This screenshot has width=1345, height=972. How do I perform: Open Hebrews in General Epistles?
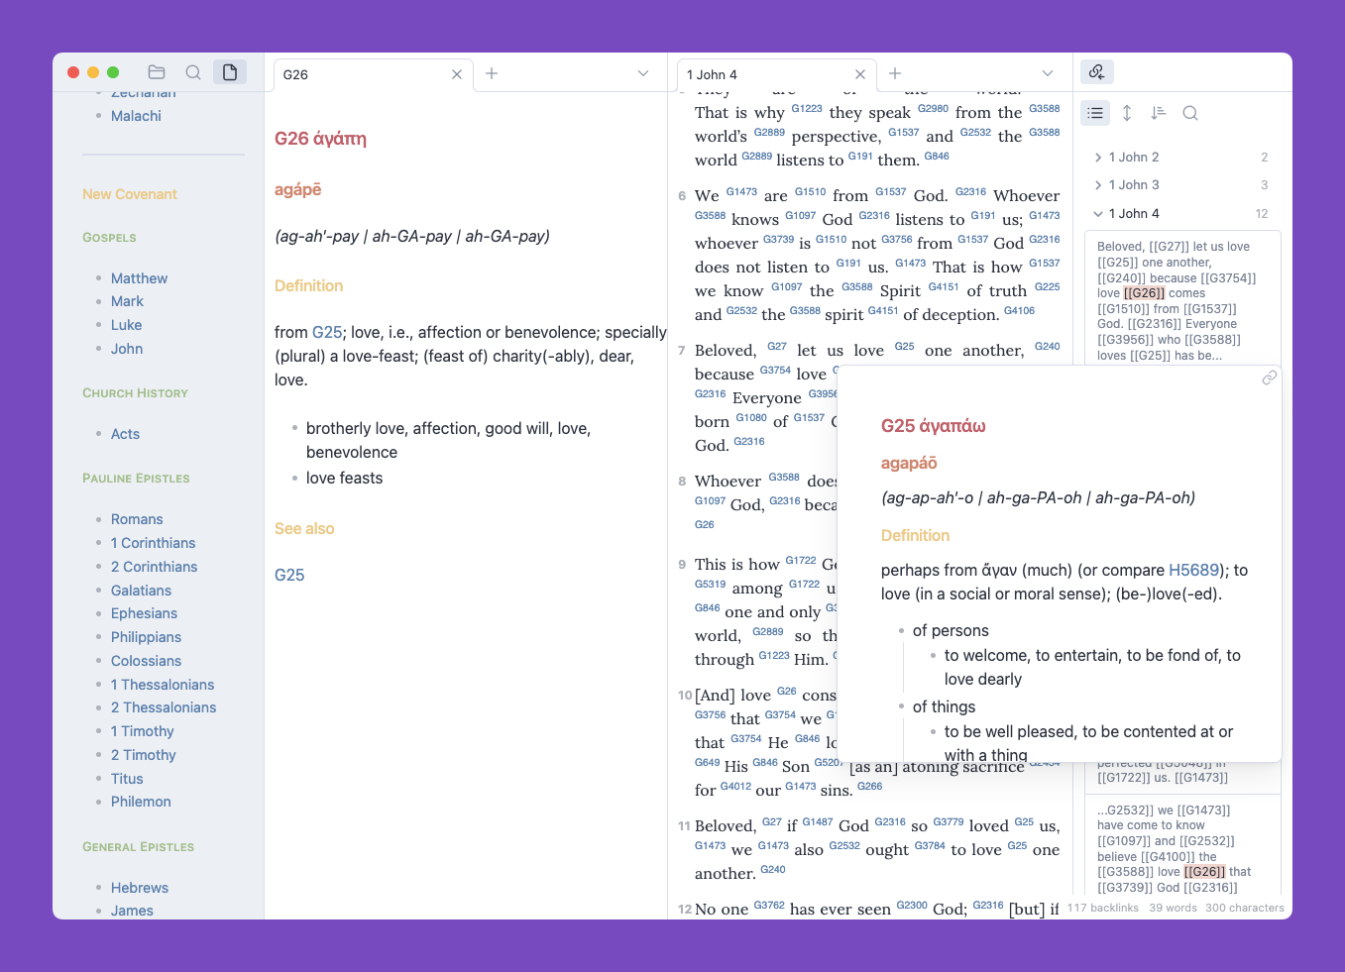(x=140, y=888)
